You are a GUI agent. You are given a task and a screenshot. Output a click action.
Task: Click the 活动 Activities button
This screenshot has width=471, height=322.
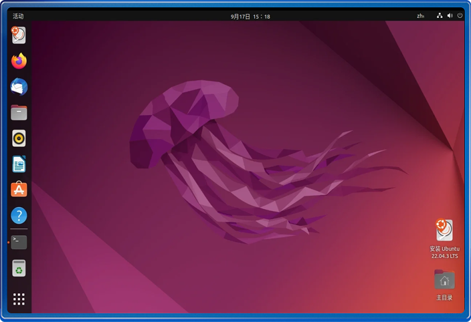(18, 16)
